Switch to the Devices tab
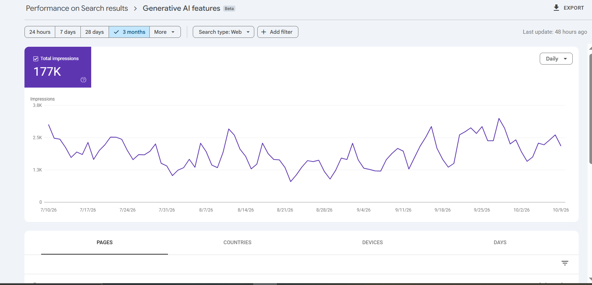The height and width of the screenshot is (285, 592). pyautogui.click(x=373, y=242)
